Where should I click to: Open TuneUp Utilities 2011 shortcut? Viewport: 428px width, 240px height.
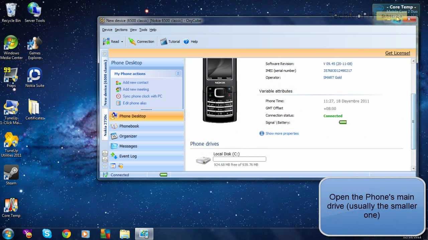pyautogui.click(x=11, y=145)
